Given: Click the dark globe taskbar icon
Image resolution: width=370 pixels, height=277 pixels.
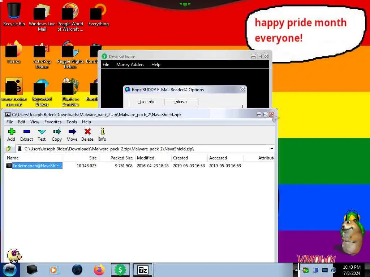Looking at the screenshot, I should pyautogui.click(x=77, y=270).
